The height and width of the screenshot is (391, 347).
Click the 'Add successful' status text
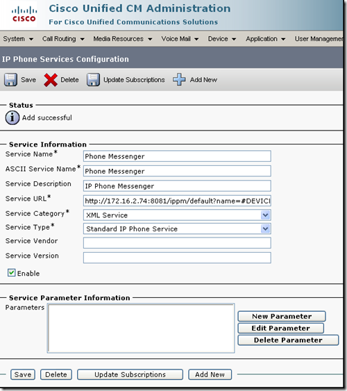46,117
